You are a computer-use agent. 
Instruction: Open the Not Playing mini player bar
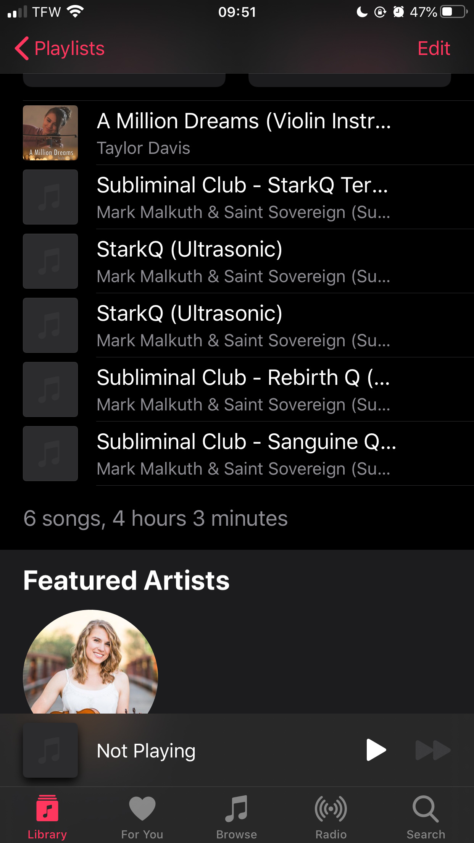pyautogui.click(x=237, y=750)
